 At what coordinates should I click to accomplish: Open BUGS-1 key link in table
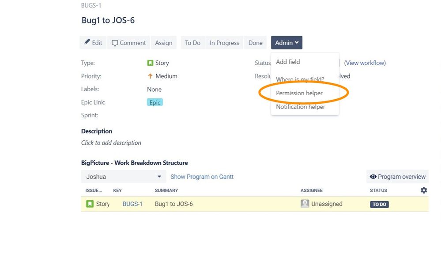(x=132, y=204)
